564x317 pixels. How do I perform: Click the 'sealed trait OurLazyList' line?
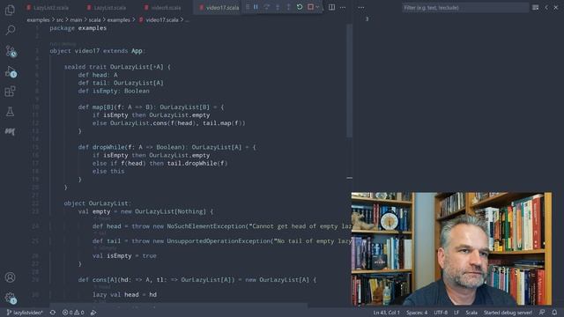(x=117, y=67)
